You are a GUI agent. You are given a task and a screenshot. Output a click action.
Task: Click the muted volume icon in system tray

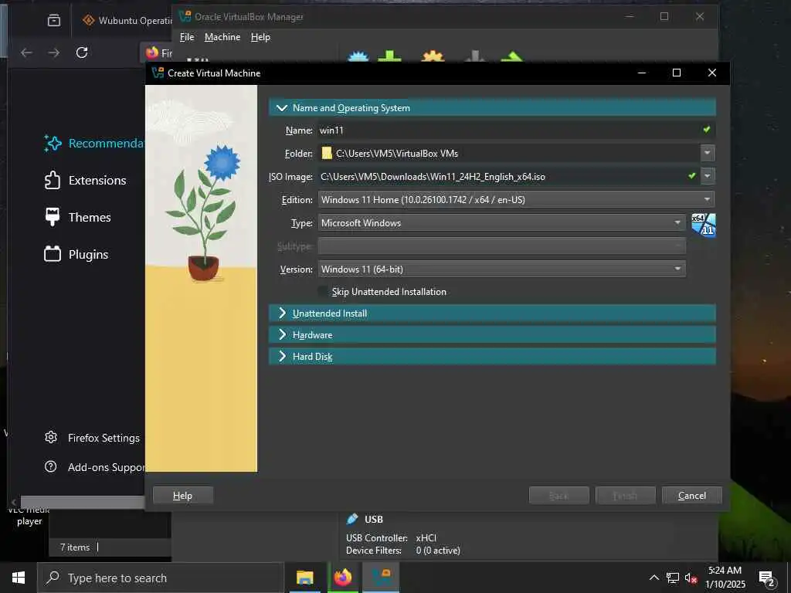[691, 578]
